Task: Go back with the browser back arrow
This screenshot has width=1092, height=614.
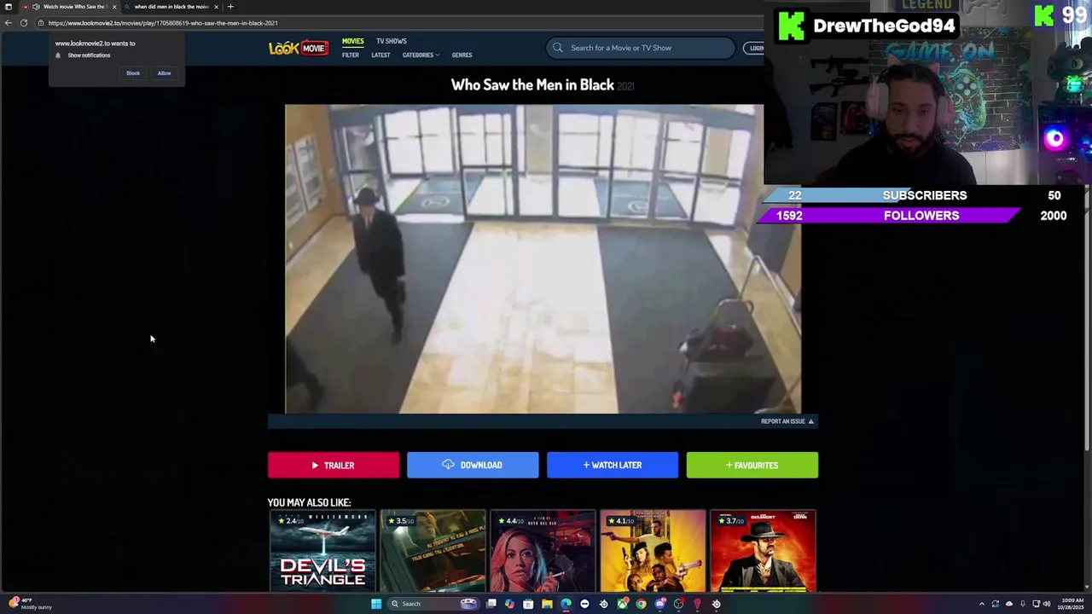Action: pos(9,23)
